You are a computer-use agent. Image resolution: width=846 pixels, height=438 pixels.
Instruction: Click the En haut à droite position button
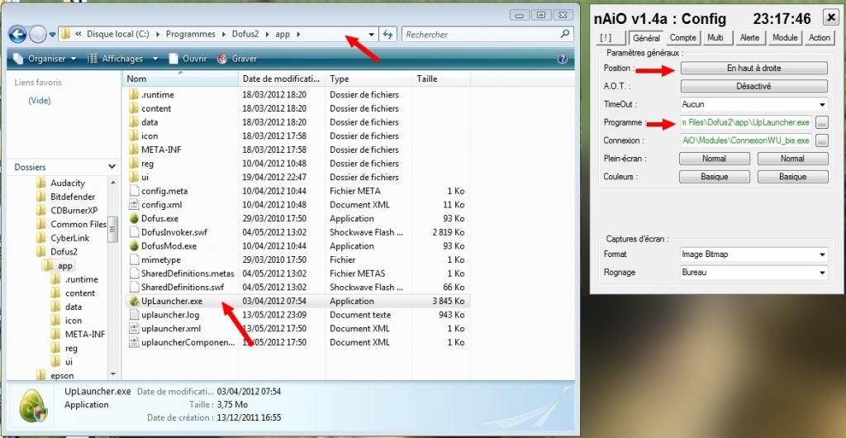tap(753, 69)
